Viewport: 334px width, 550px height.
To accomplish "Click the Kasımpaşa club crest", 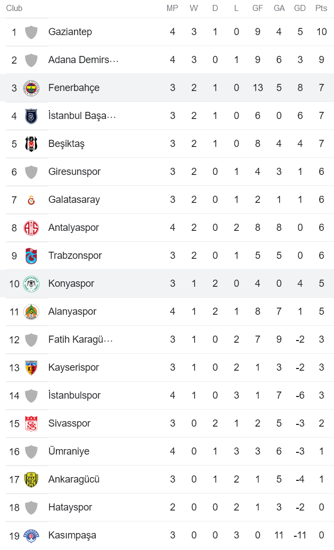I will coord(31,535).
